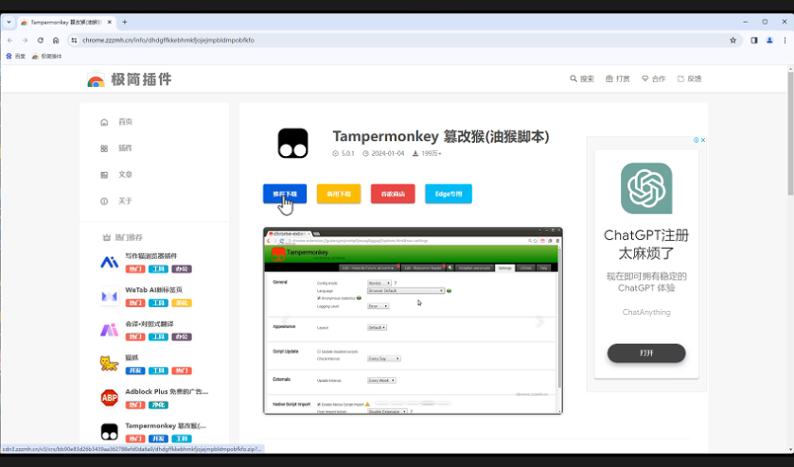Open 打赏 in the top navigation
This screenshot has width=794, height=467.
(618, 78)
